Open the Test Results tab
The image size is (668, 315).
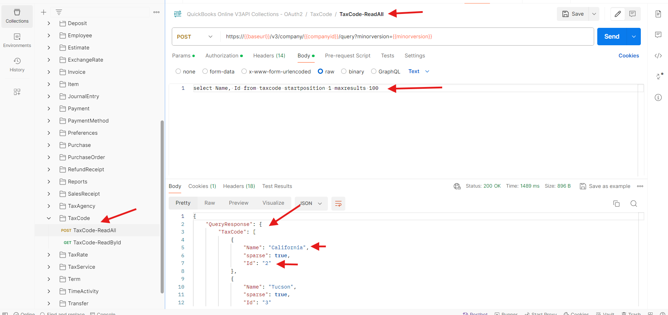pos(277,186)
